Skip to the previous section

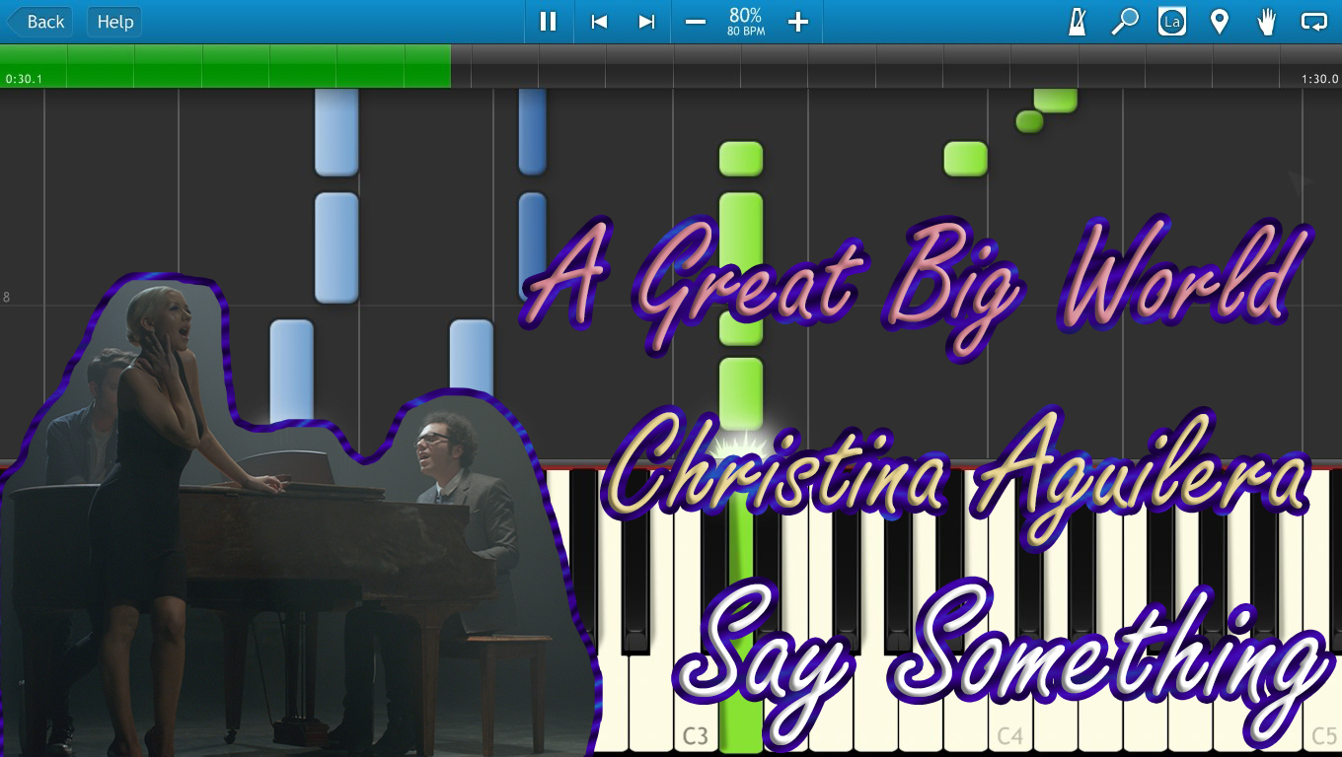(x=598, y=22)
